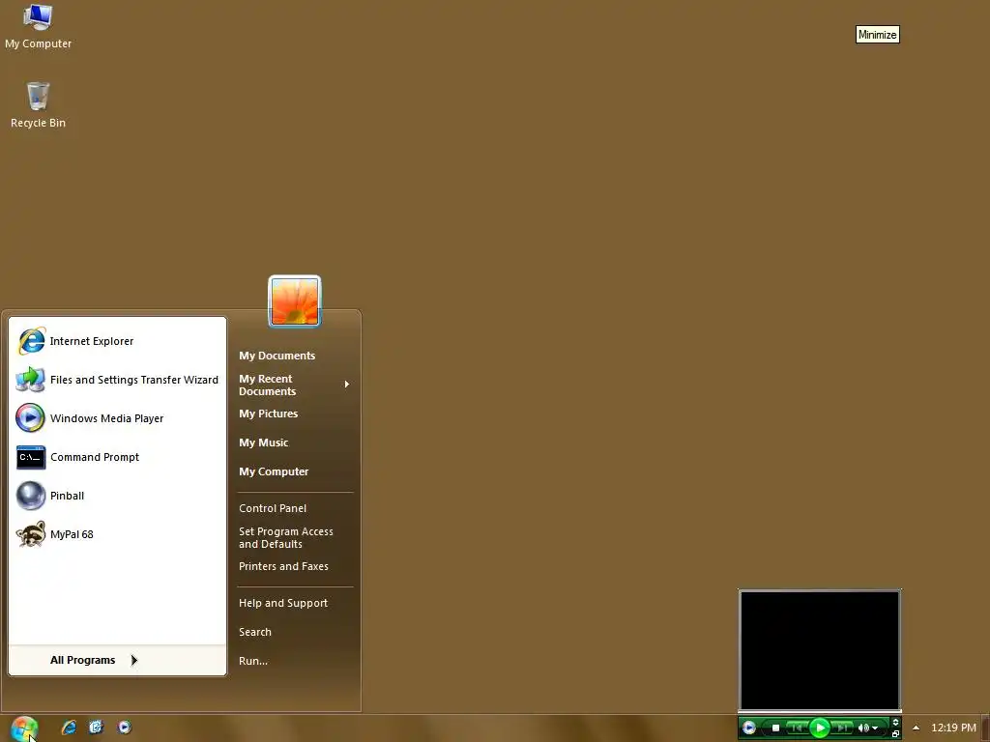Click the user account picture

point(295,301)
